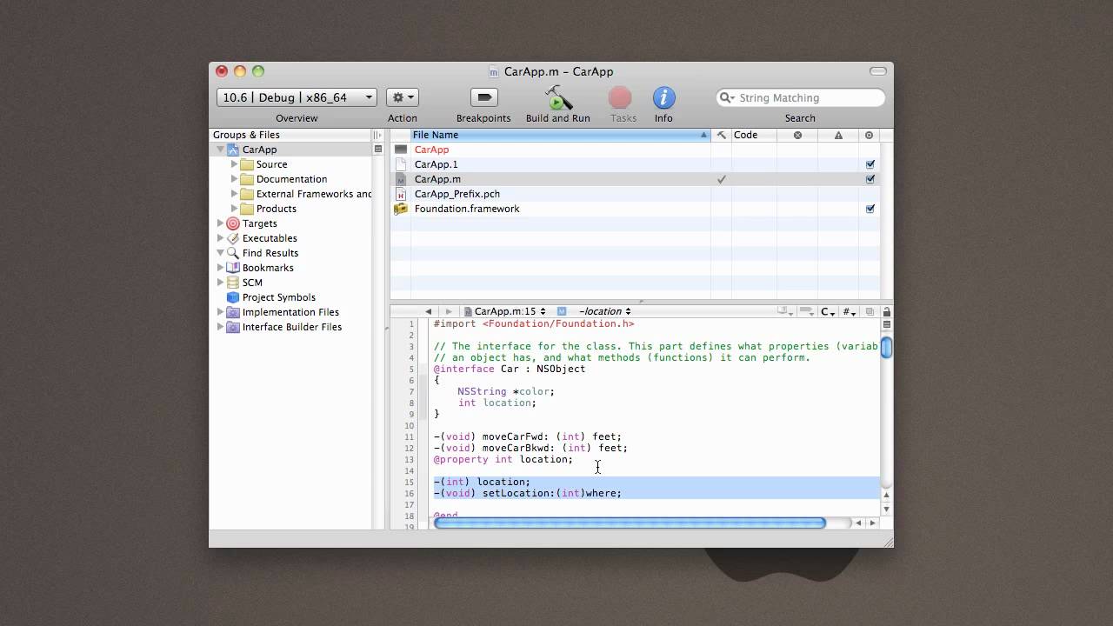Toggle target checkbox for CarApp.1

tap(870, 164)
